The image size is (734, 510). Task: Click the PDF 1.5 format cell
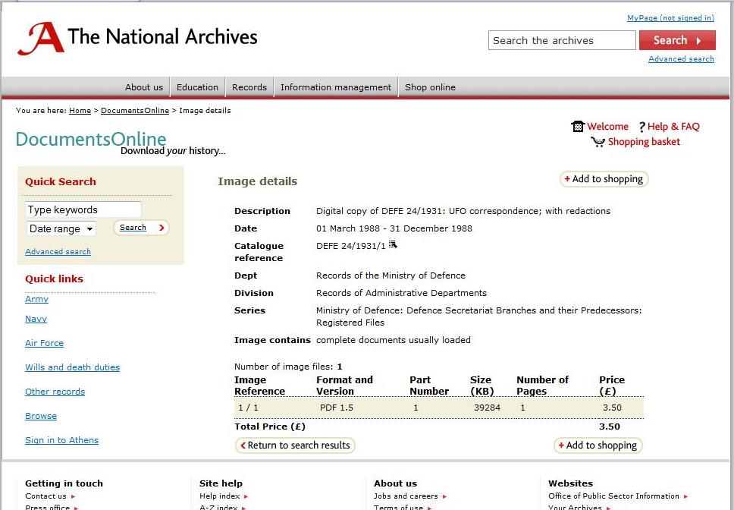click(337, 408)
